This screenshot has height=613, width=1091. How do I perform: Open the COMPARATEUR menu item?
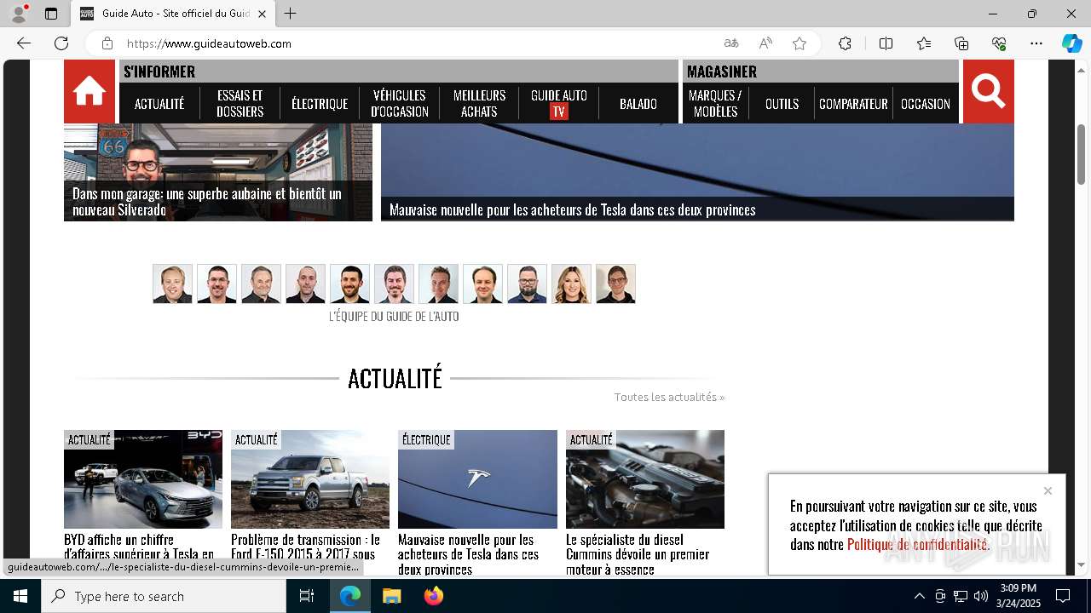pos(853,104)
